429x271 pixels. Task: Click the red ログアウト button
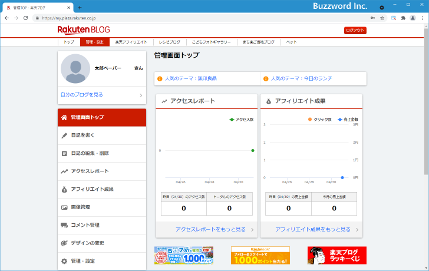pos(355,31)
